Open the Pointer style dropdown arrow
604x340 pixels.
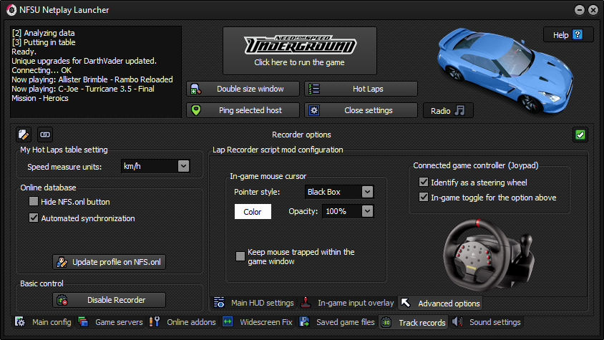(x=367, y=192)
